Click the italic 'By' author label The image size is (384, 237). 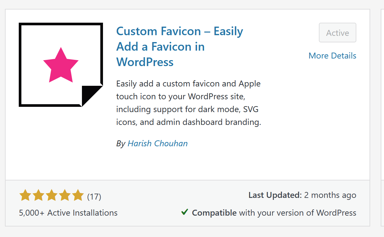[121, 144]
